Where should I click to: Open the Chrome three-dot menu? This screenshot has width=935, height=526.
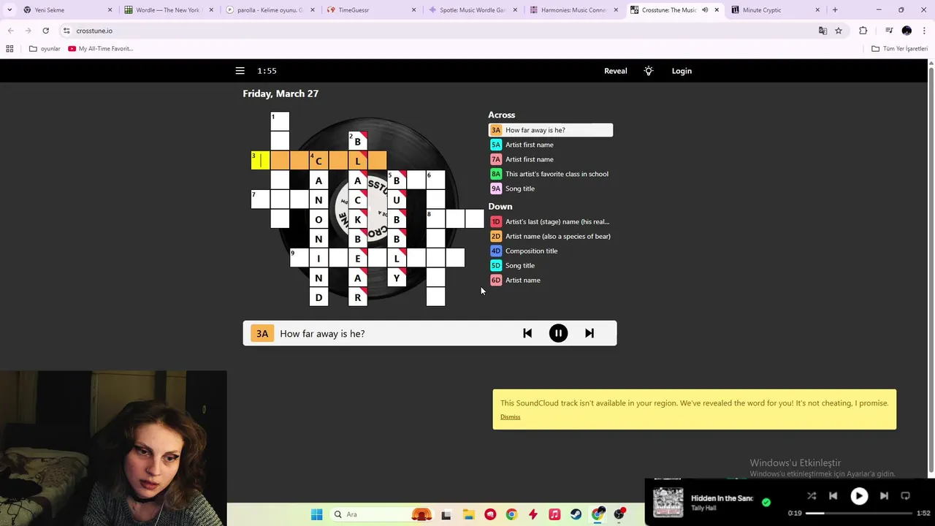[x=924, y=31]
